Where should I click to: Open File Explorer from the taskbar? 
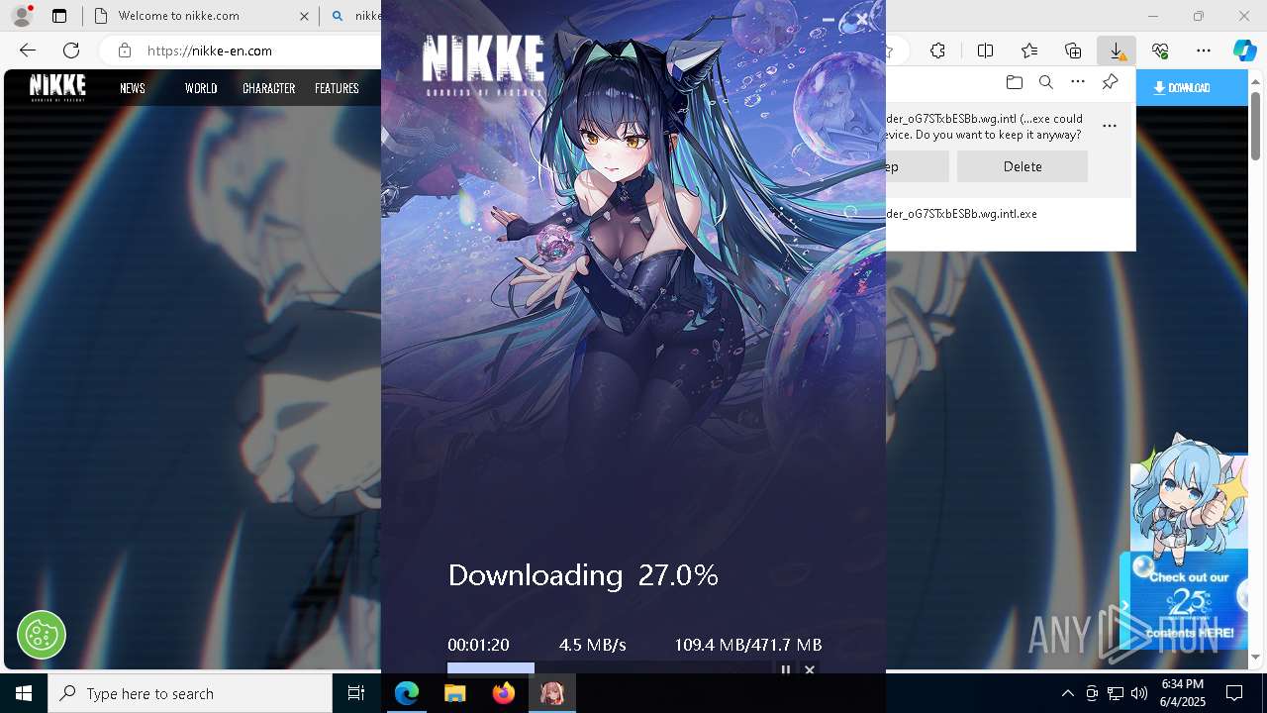455,693
